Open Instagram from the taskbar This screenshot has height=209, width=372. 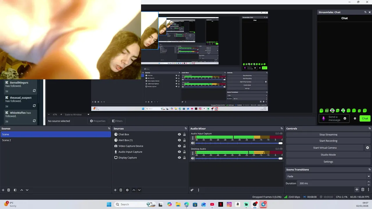tap(229, 204)
